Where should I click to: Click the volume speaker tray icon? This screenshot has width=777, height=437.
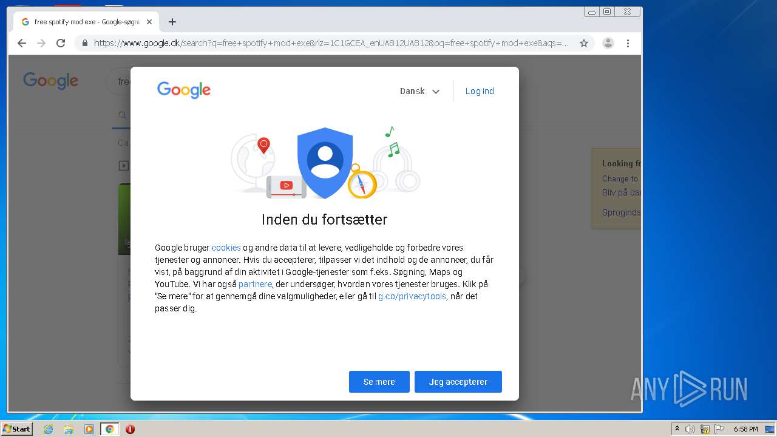690,429
